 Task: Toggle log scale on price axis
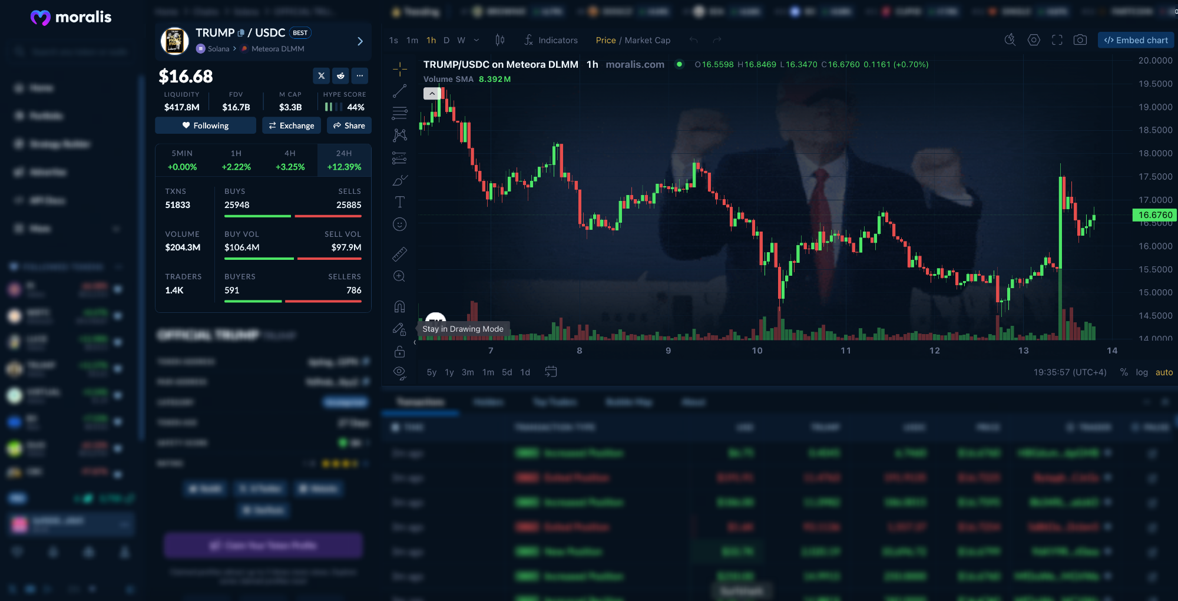coord(1142,372)
